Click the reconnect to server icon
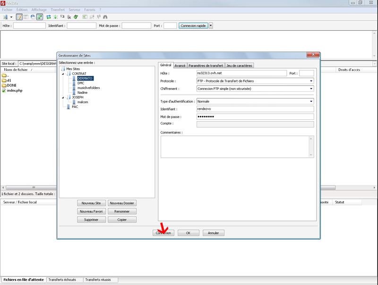378x285 pixels. 76,17
